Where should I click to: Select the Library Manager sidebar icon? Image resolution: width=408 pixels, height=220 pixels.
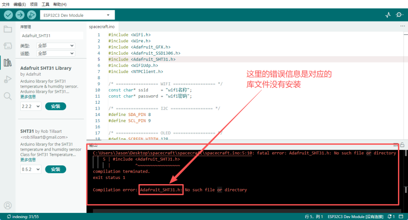[8, 63]
